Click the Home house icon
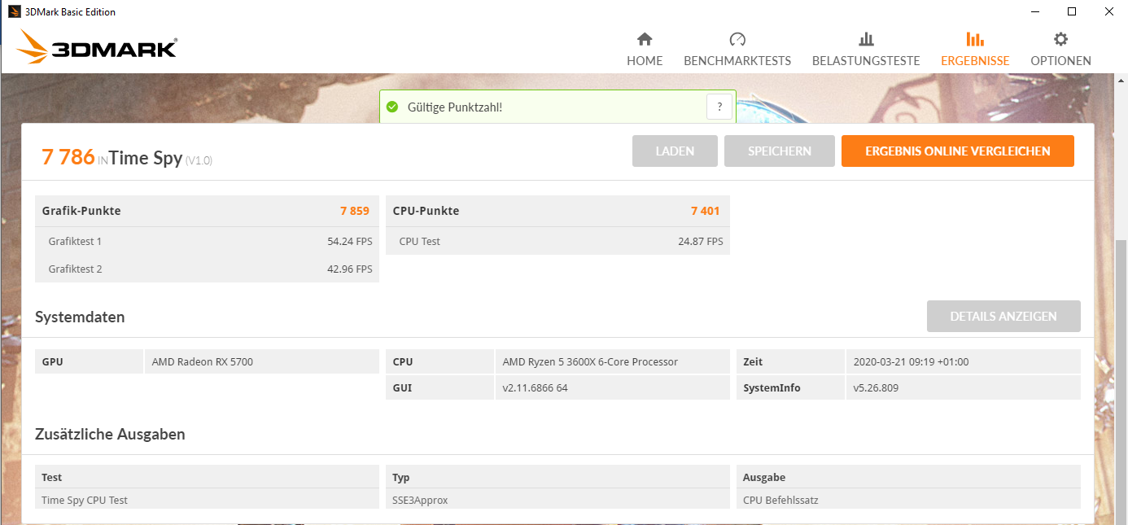Image resolution: width=1128 pixels, height=525 pixels. coord(645,39)
